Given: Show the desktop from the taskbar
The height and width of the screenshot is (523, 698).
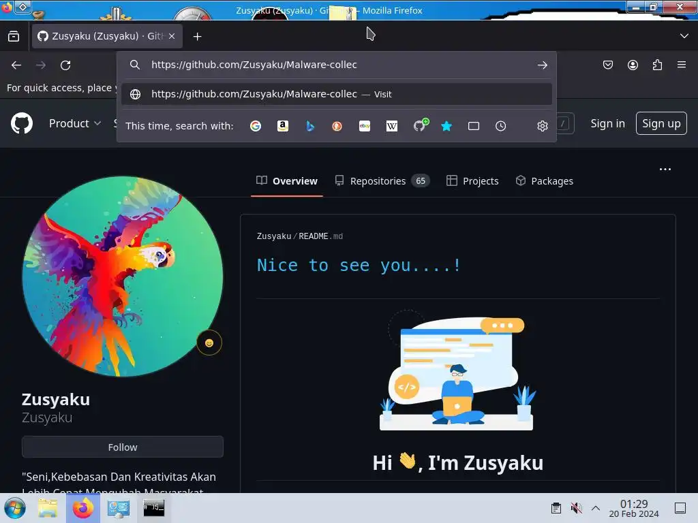Looking at the screenshot, I should click(680, 508).
